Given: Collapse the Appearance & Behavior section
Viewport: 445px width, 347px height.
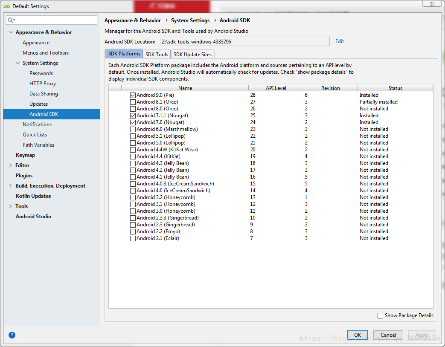Looking at the screenshot, I should (x=11, y=32).
